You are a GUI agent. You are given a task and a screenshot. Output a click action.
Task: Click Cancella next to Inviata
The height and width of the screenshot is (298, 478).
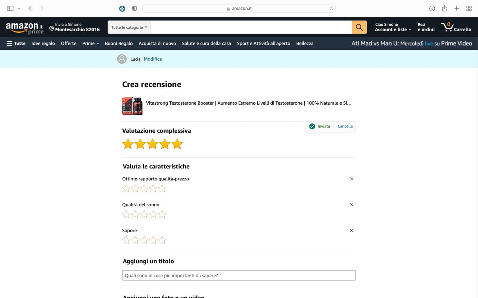tap(345, 126)
